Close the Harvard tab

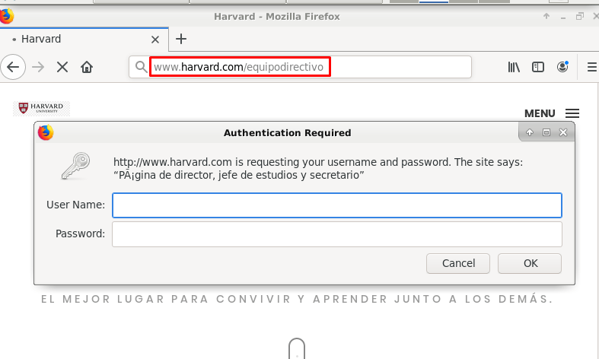coord(155,39)
